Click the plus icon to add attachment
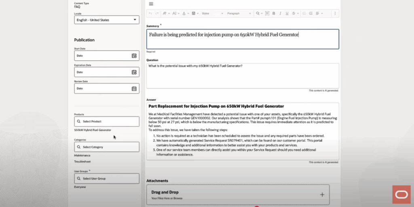Viewport: 414px width, 207px height. [x=322, y=194]
